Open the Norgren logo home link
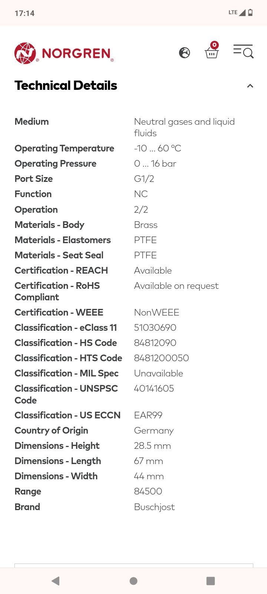The height and width of the screenshot is (594, 267). 64,53
